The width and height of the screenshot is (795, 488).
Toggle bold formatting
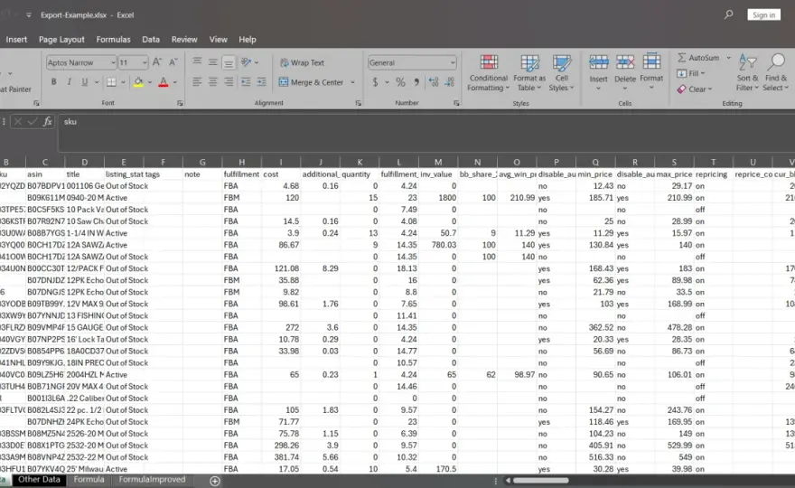53,81
